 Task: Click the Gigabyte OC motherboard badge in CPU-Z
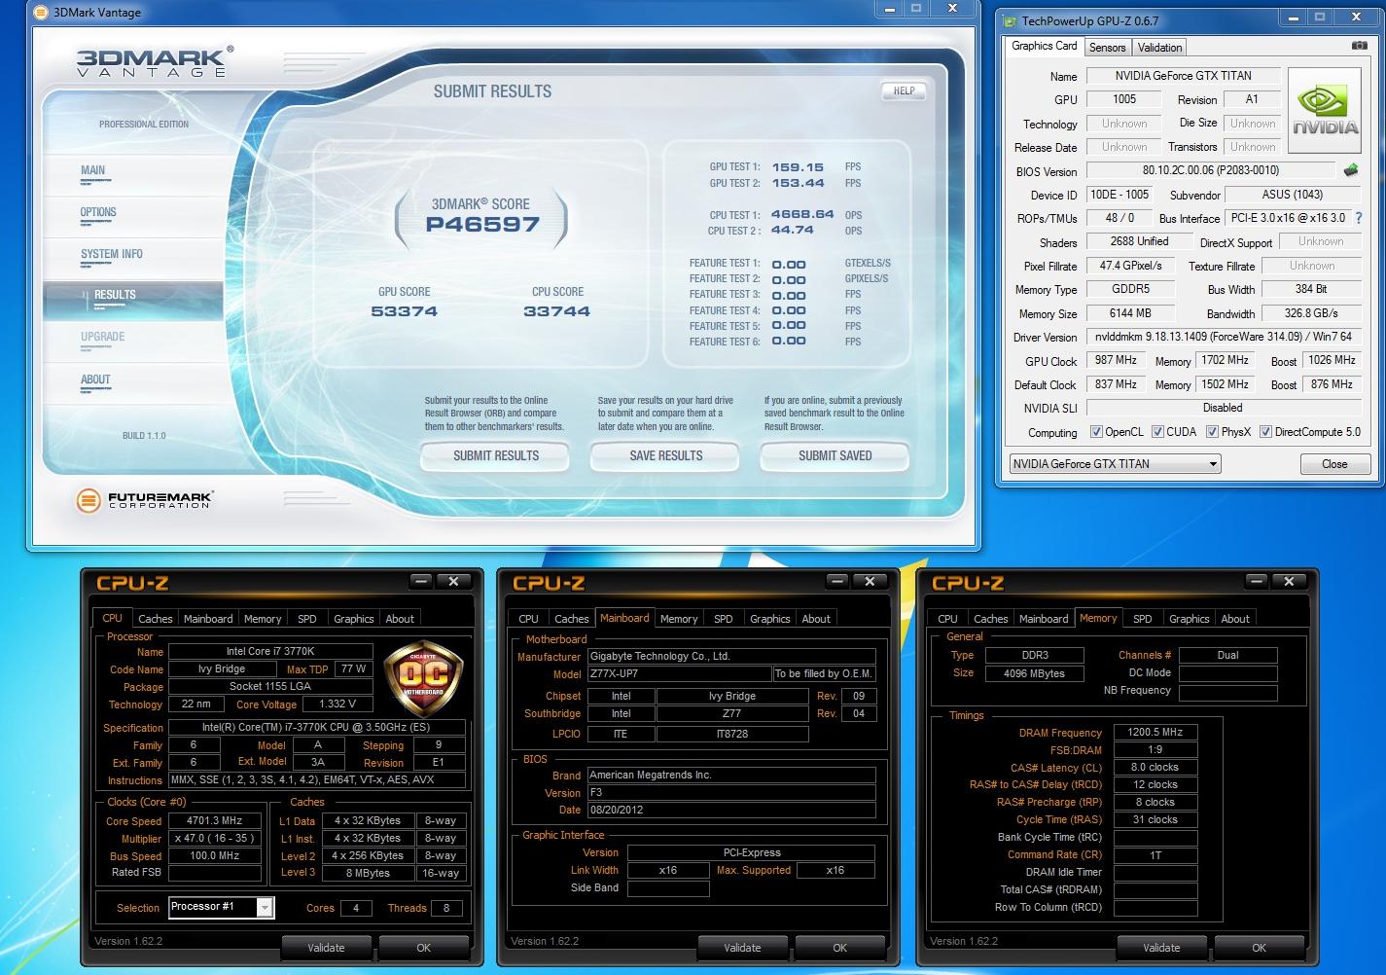(422, 678)
